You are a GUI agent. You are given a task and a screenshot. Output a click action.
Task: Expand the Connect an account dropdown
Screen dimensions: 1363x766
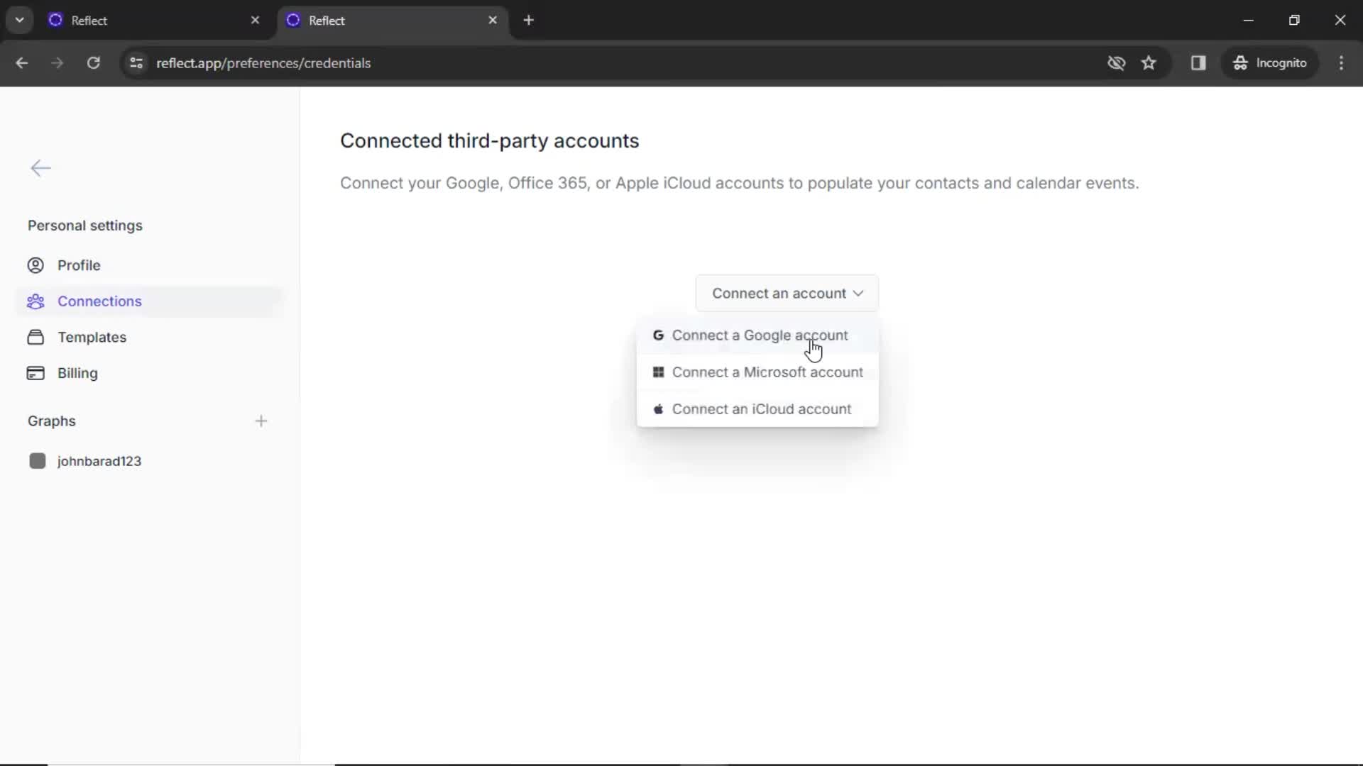click(x=787, y=293)
